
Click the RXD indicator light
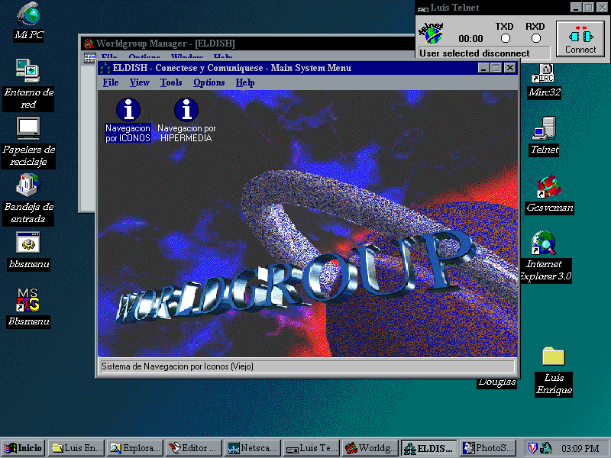536,38
